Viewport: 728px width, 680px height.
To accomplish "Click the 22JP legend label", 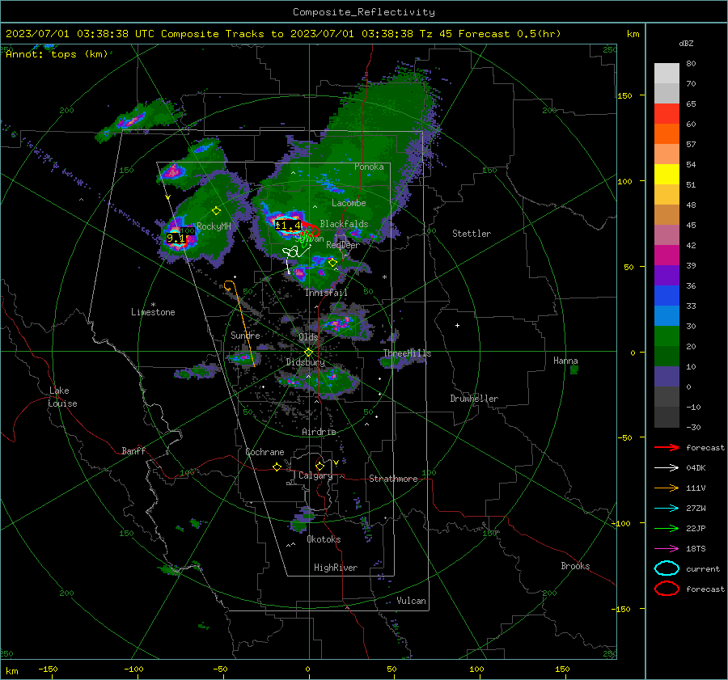I will (696, 528).
